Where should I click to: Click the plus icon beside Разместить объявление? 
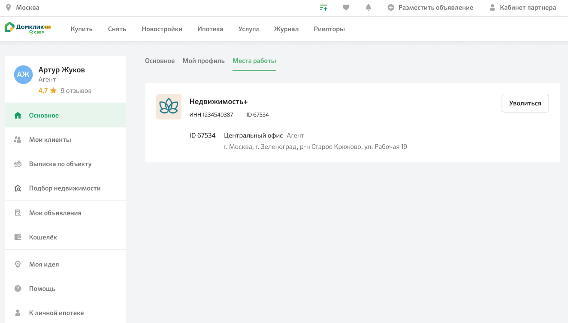391,8
